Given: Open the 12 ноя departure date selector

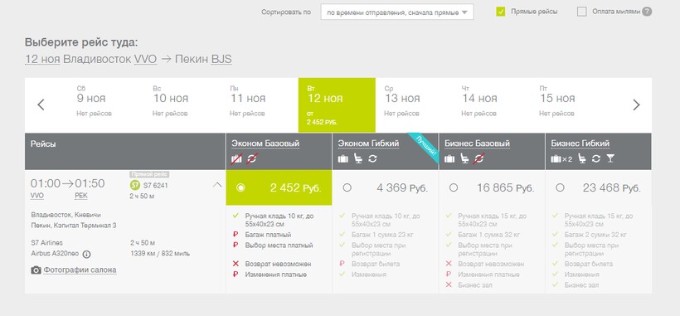Looking at the screenshot, I should pyautogui.click(x=42, y=60).
